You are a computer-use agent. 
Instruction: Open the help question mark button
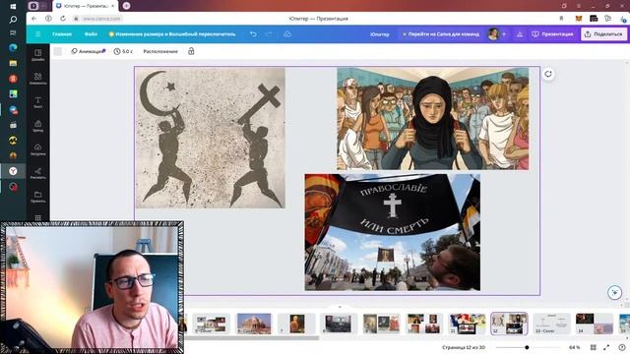(622, 347)
